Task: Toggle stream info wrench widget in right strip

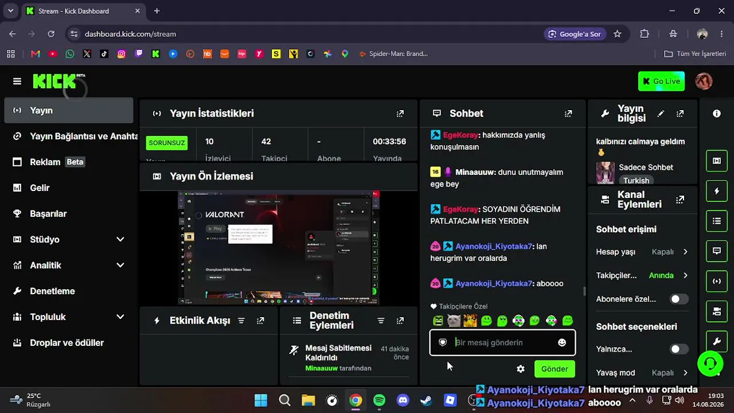Action: (x=717, y=342)
